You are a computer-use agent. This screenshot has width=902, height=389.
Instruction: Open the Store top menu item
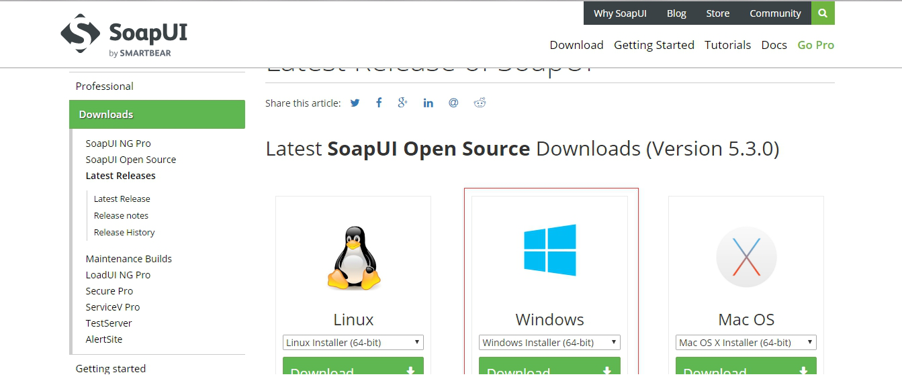[x=717, y=13]
